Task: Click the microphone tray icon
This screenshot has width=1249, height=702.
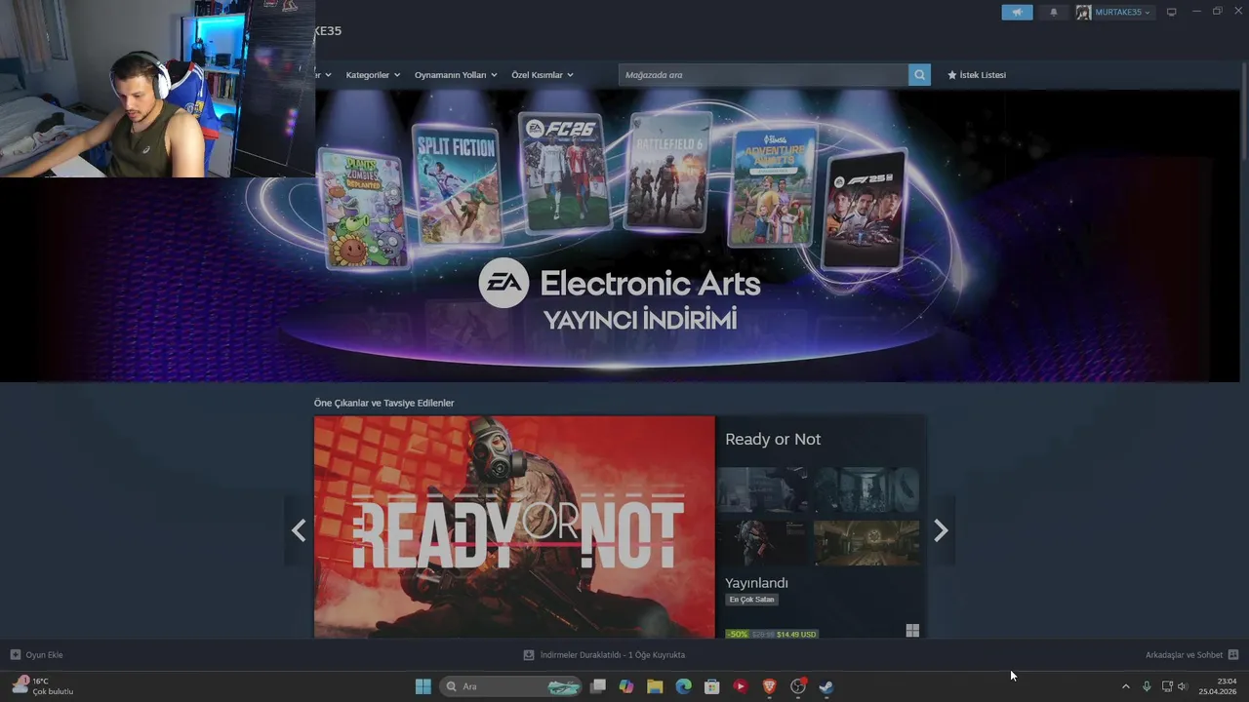Action: (x=1147, y=686)
